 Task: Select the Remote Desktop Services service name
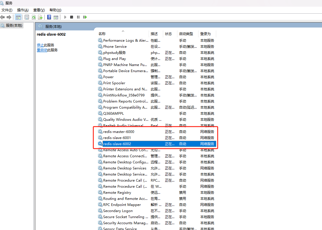125,168
